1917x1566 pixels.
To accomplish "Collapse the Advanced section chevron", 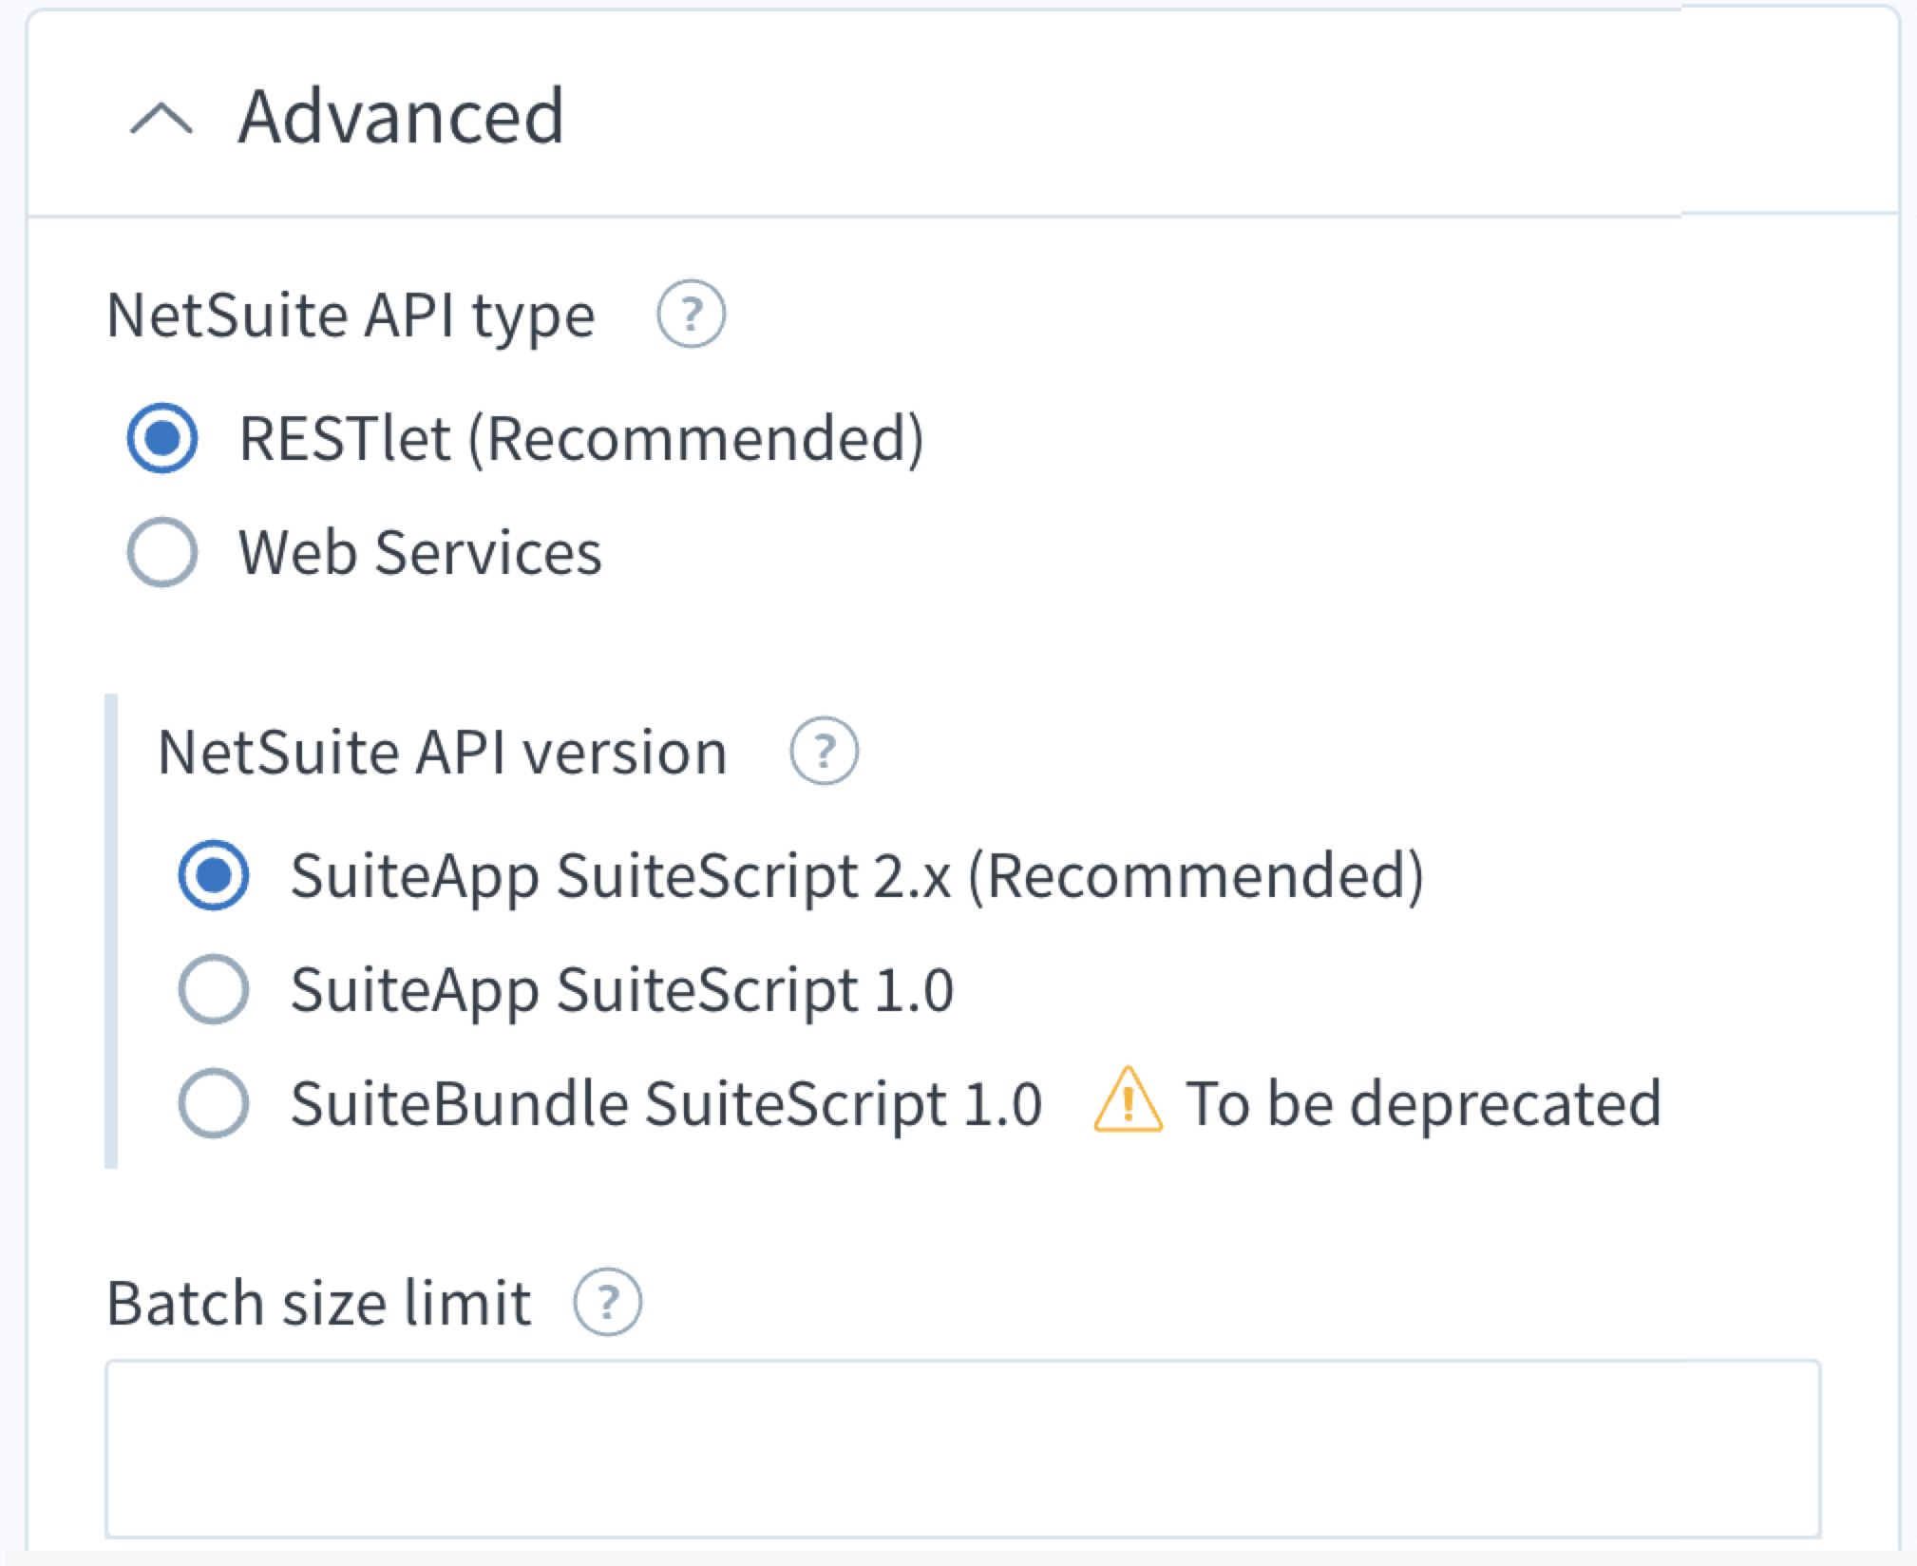I will coord(161,120).
